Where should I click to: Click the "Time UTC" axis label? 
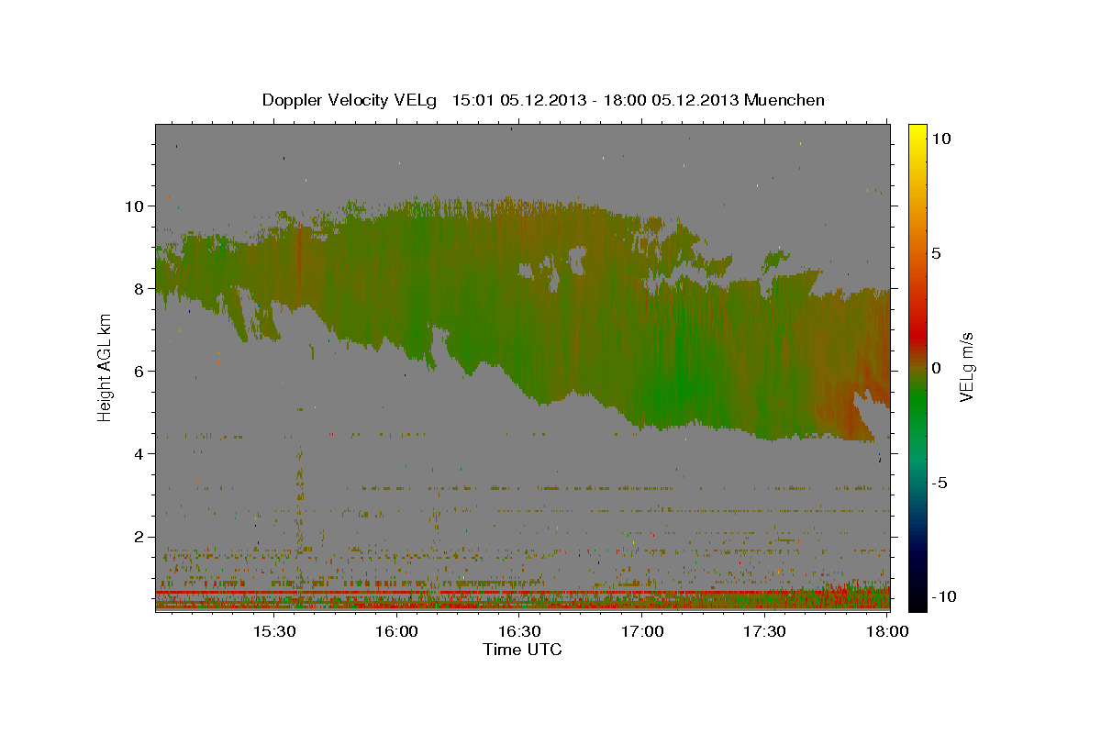pos(522,650)
